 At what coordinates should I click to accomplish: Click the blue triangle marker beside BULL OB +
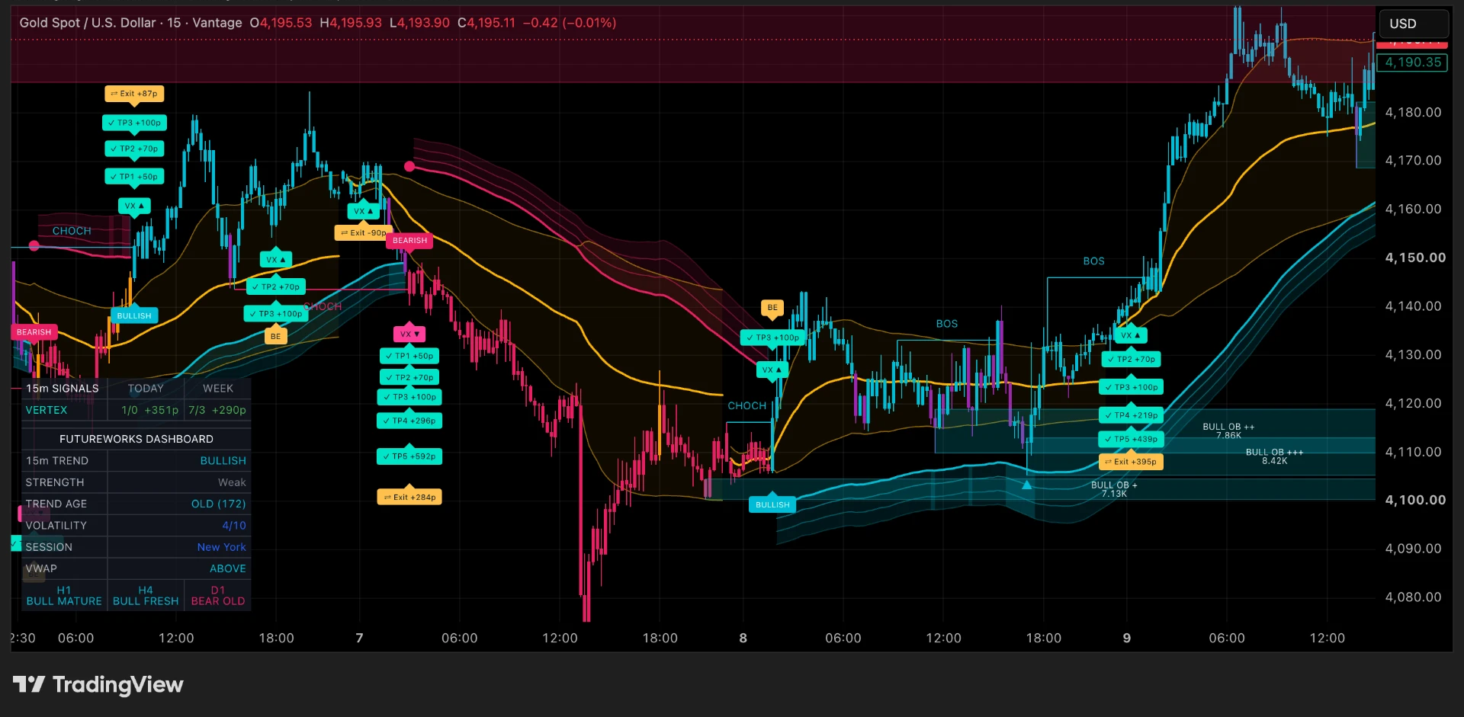coord(1026,485)
